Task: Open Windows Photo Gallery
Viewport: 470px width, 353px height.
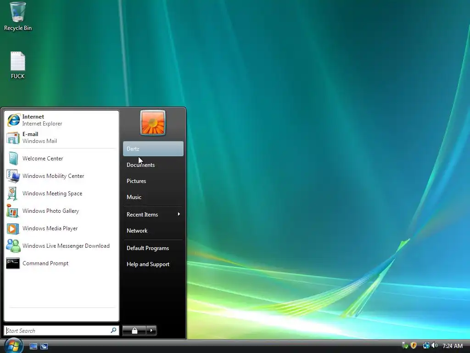Action: [61, 211]
